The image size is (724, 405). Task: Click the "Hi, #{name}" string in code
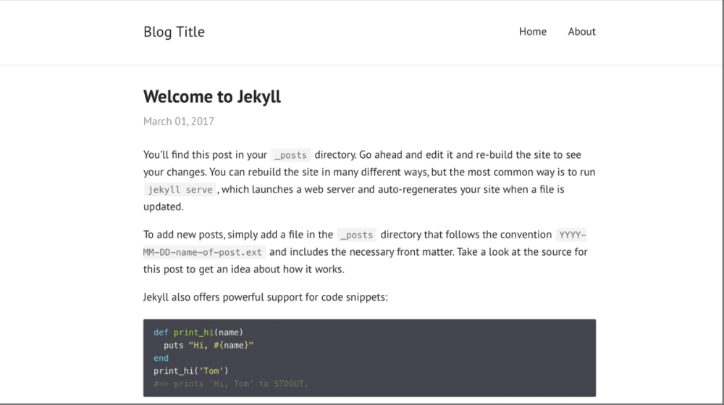pos(221,346)
